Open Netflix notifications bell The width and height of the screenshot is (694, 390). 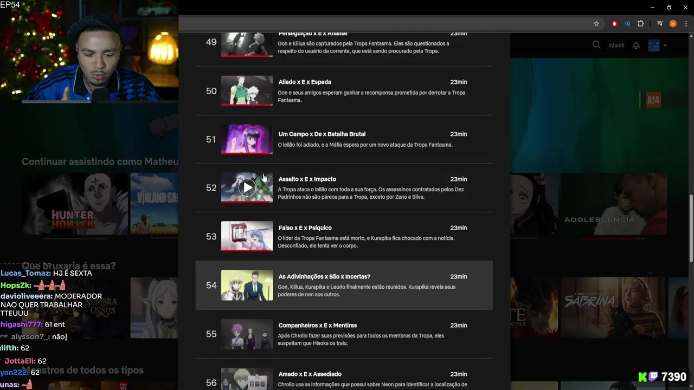click(636, 45)
